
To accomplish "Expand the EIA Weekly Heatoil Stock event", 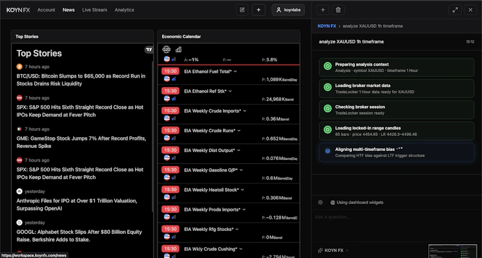I will 242,190.
